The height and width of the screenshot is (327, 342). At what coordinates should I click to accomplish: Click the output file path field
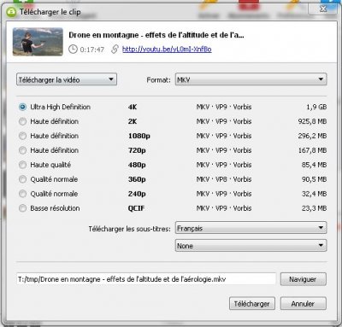[x=146, y=279]
